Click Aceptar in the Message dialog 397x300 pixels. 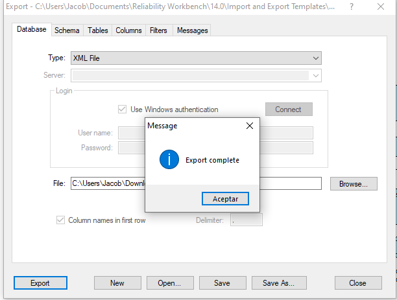225,198
